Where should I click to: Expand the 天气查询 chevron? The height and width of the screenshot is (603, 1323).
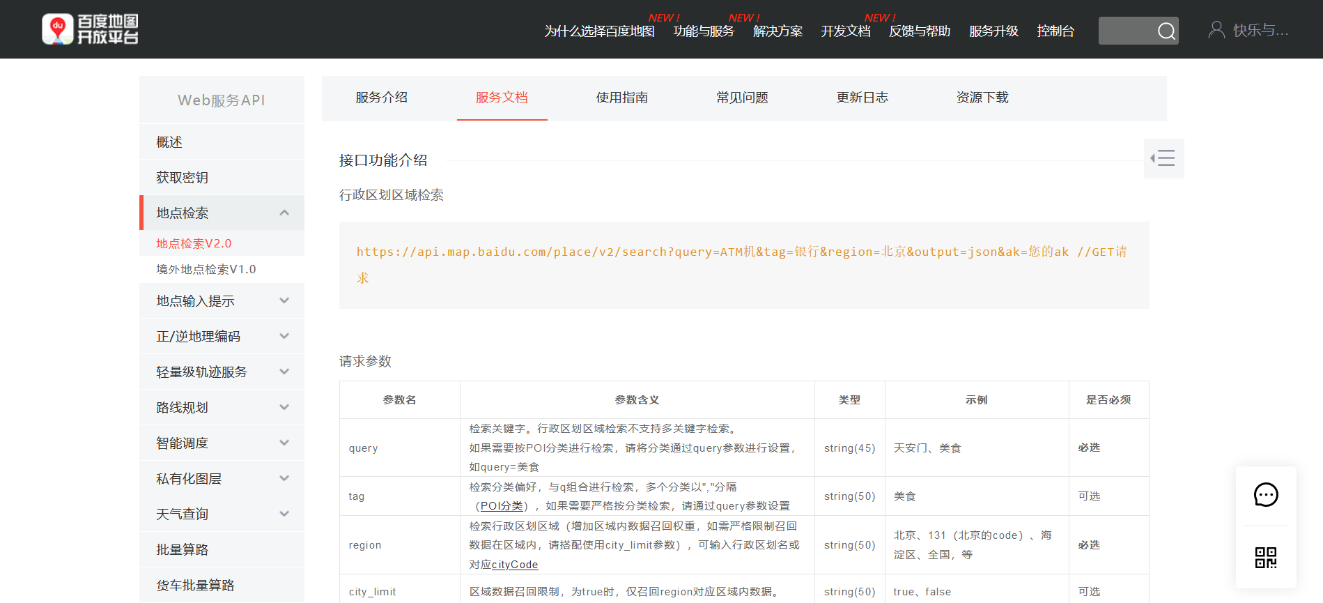point(284,514)
